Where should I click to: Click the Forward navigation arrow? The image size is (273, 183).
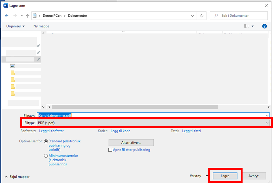[15, 15]
